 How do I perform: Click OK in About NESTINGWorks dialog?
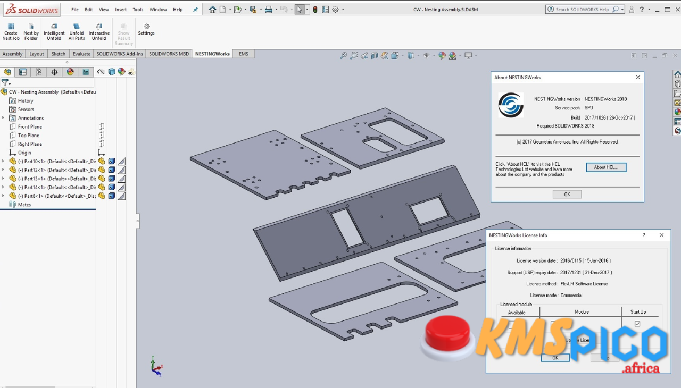click(567, 195)
